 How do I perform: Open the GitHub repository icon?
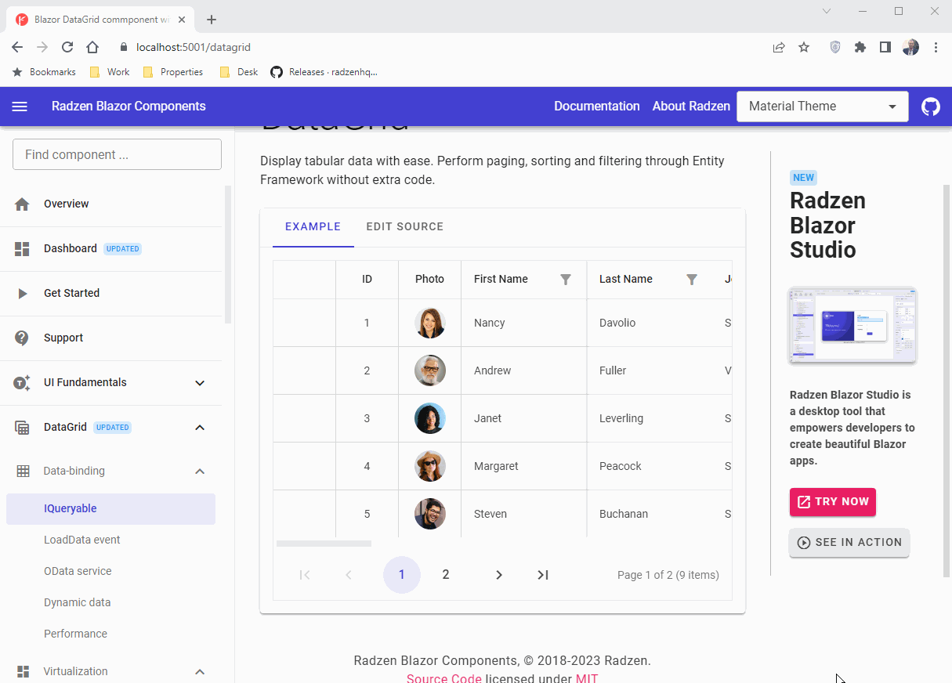[931, 107]
